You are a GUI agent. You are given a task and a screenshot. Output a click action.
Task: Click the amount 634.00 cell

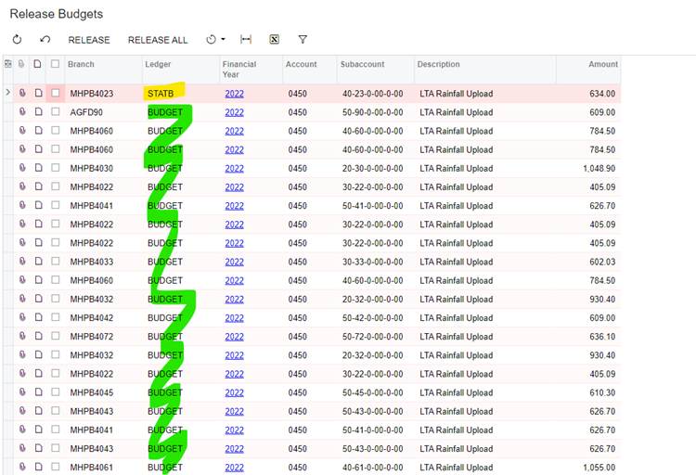click(602, 94)
